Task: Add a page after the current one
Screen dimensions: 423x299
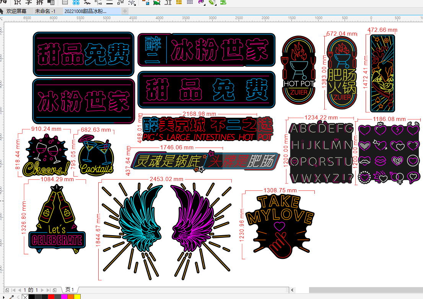Action: tap(55, 290)
